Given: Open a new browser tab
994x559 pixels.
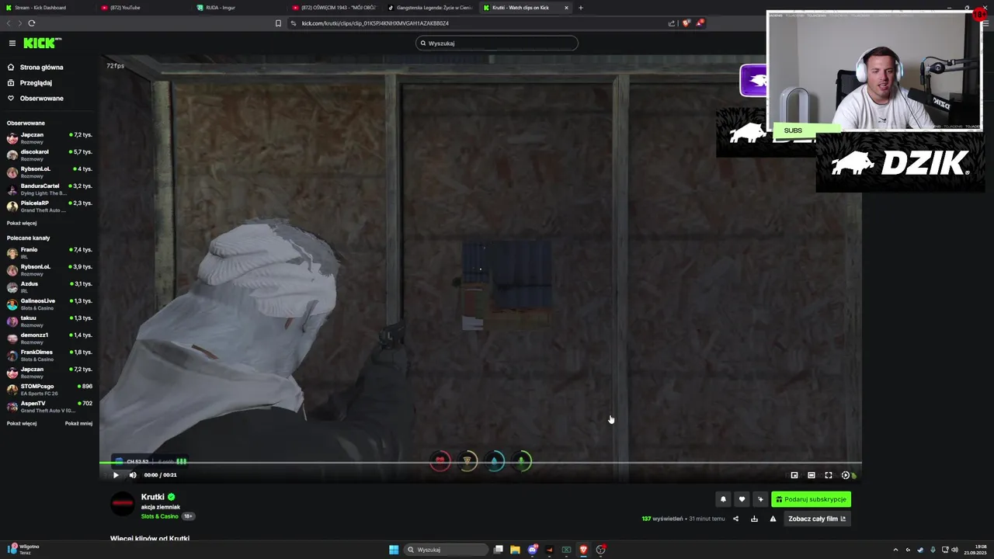Looking at the screenshot, I should coord(581,8).
